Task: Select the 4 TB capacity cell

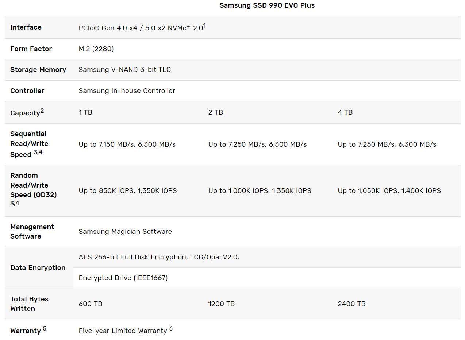Action: pos(345,112)
